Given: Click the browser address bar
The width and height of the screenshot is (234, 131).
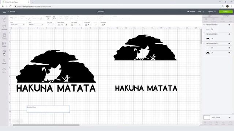Looking at the screenshot, I should coord(116,7).
